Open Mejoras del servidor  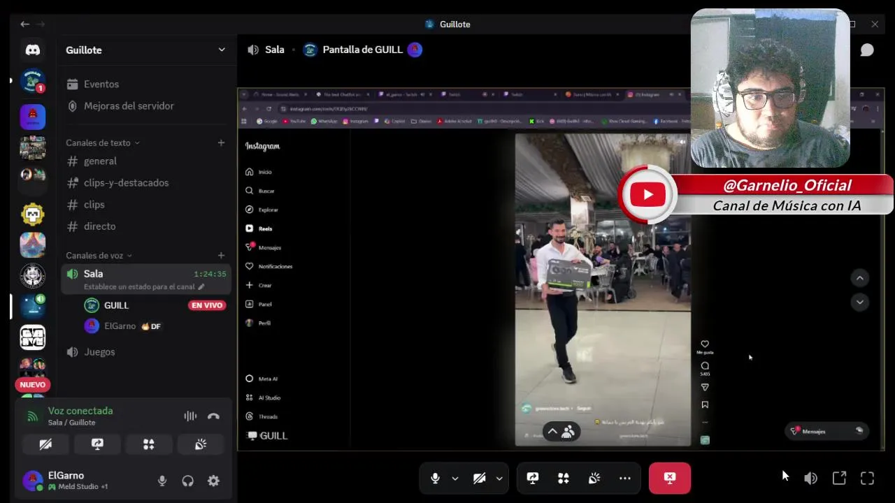point(129,105)
